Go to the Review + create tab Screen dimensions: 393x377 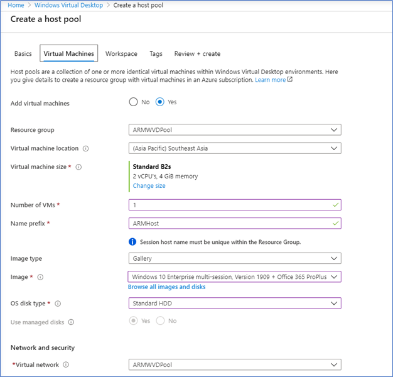click(197, 53)
